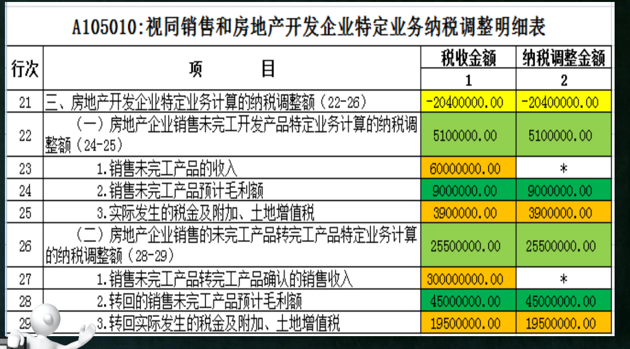Click the orange cell showing 60000000.00
The image size is (630, 349).
[x=468, y=169]
